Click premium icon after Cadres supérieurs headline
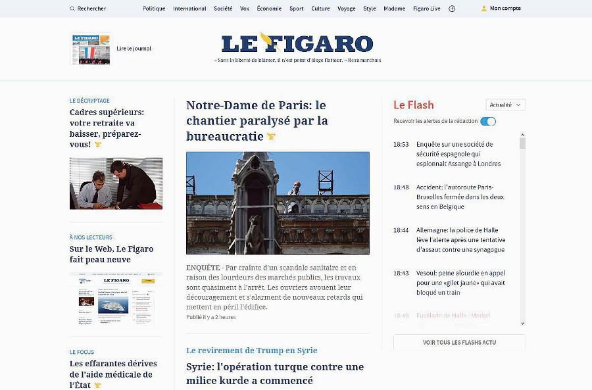The image size is (592, 390). [98, 144]
